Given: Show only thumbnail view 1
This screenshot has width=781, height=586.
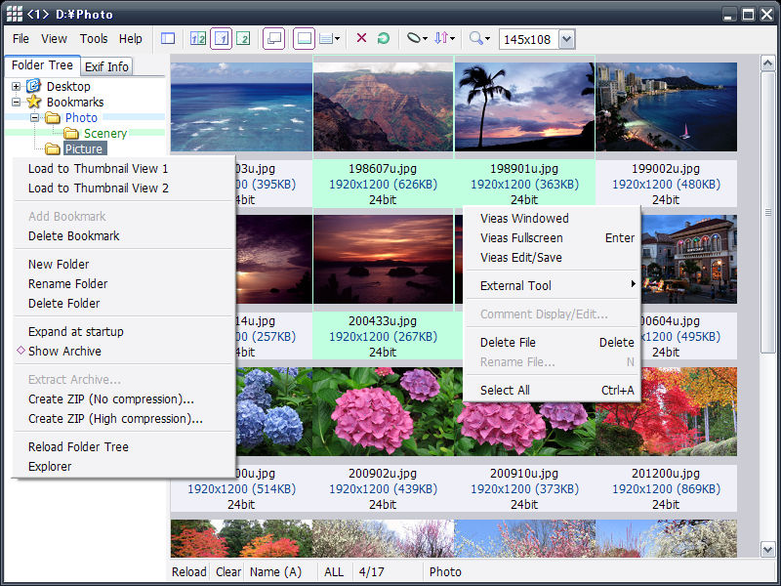Looking at the screenshot, I should click(222, 38).
